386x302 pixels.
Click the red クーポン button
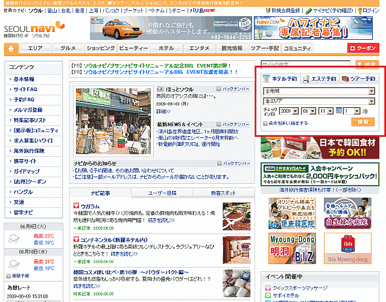coord(363,48)
